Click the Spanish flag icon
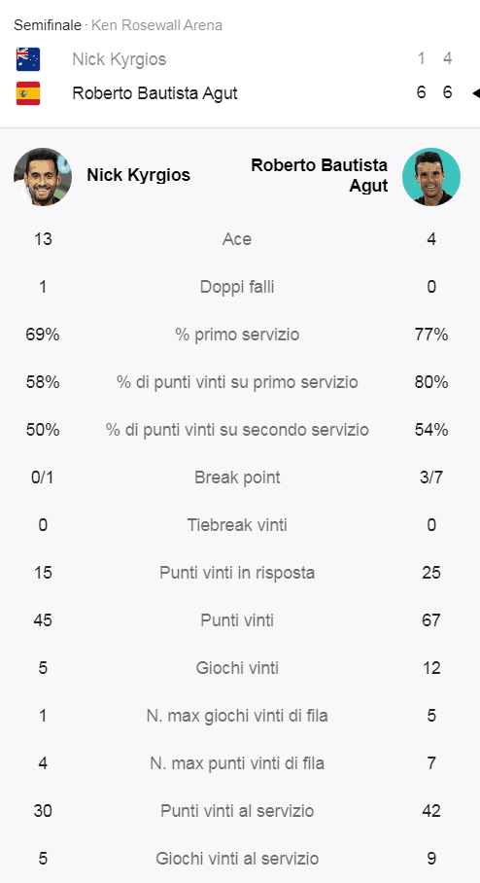The width and height of the screenshot is (480, 883). point(28,93)
